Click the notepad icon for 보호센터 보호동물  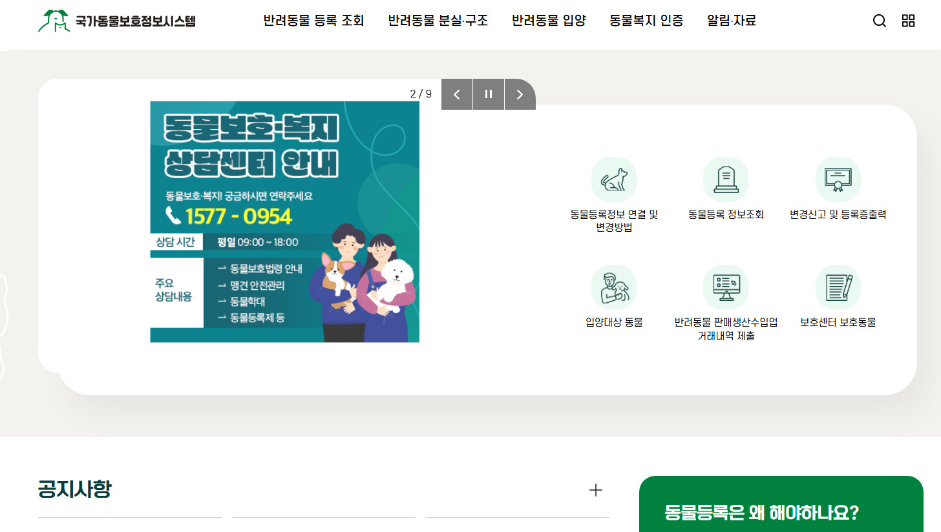click(x=838, y=287)
